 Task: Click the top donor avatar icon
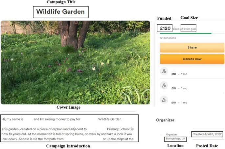coord(164,71)
